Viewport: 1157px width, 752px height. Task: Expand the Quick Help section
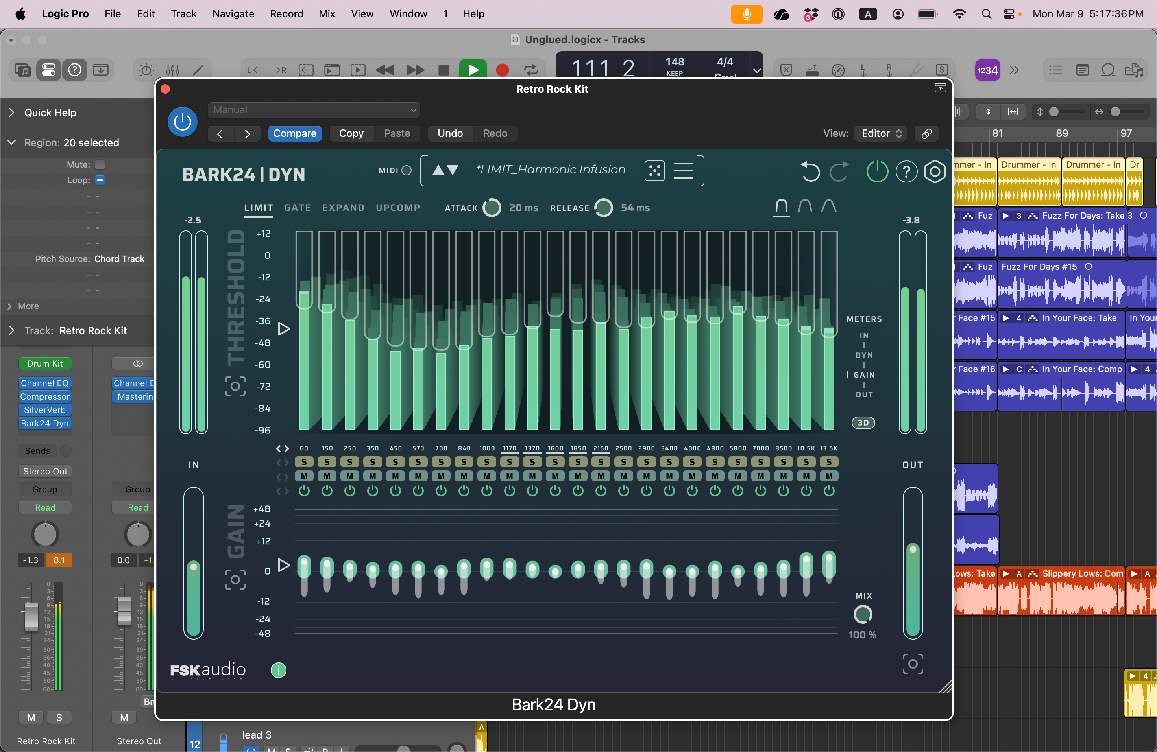tap(11, 113)
